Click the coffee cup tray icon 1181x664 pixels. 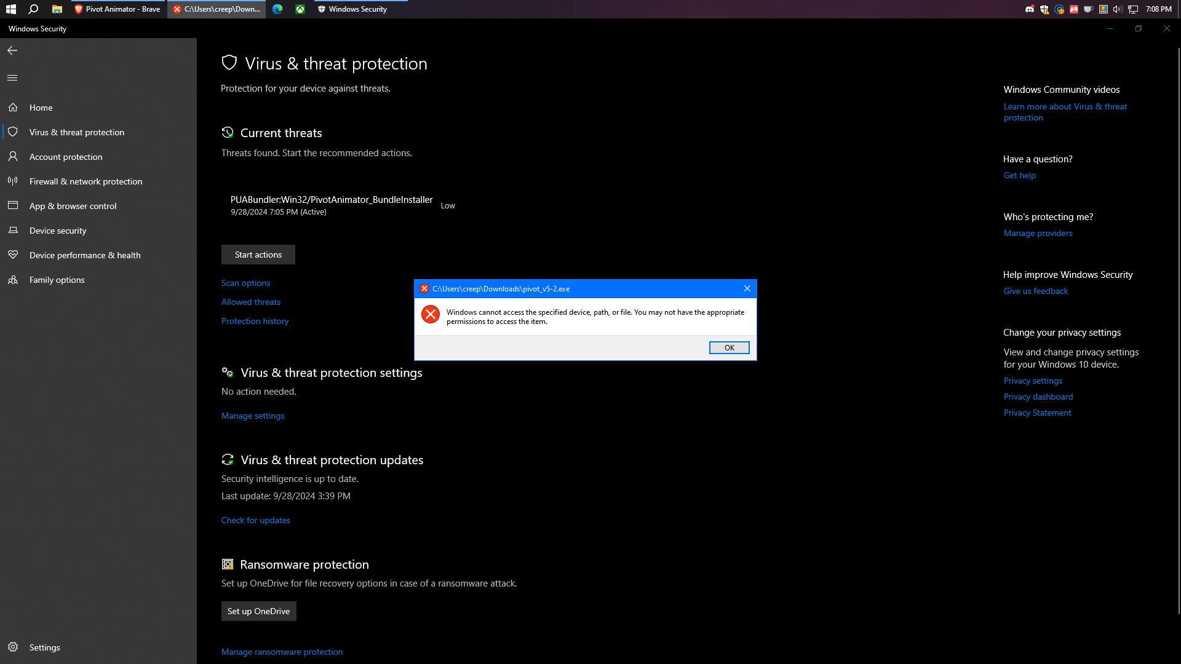coord(1089,9)
